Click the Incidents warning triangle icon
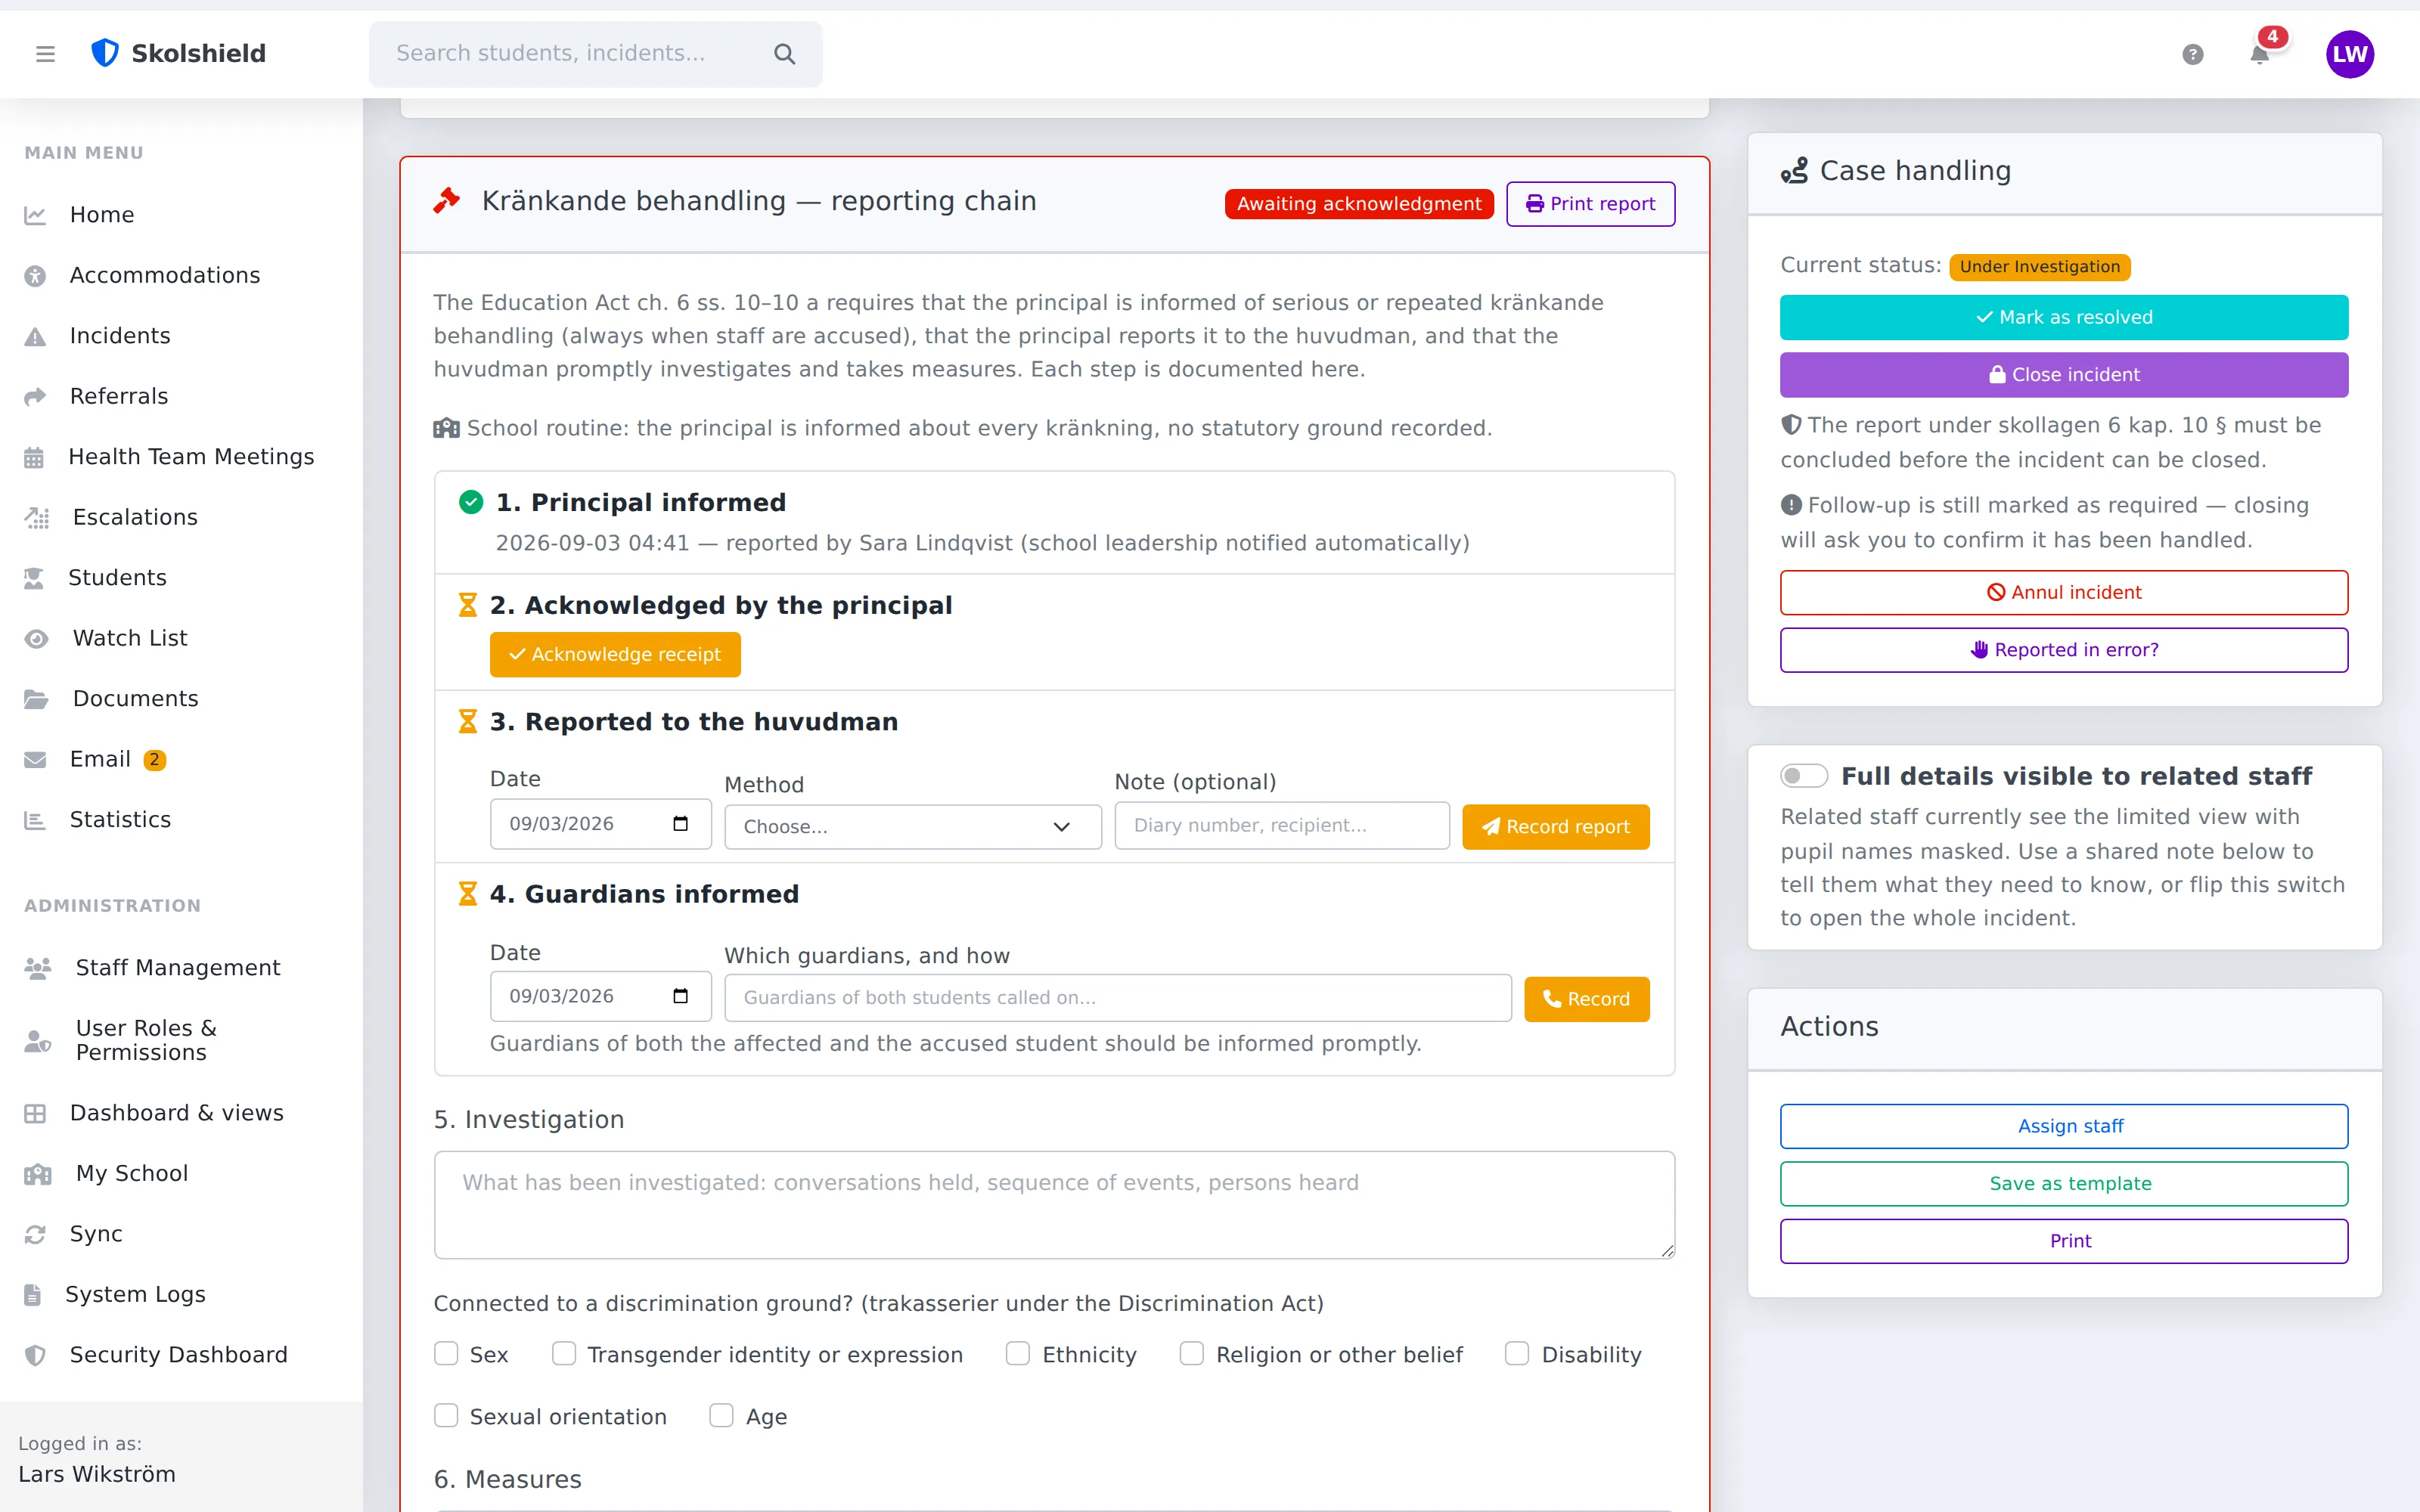Viewport: 2420px width, 1512px height. coord(35,337)
